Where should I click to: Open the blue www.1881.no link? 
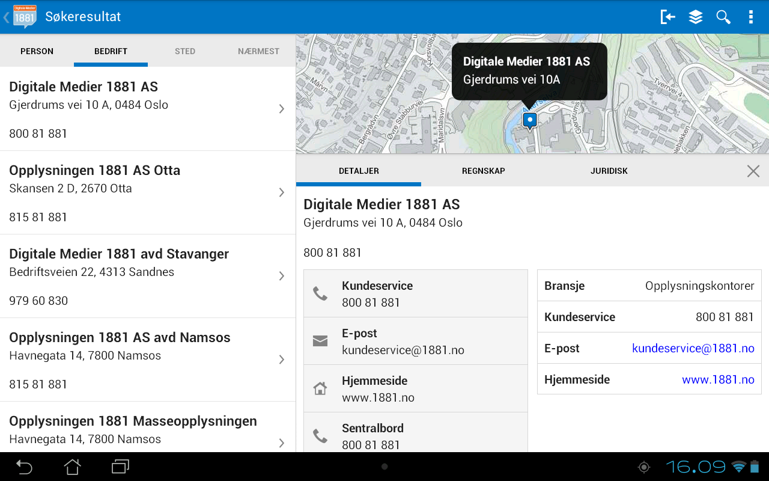point(718,379)
